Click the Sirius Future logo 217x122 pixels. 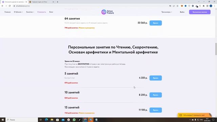point(107,12)
